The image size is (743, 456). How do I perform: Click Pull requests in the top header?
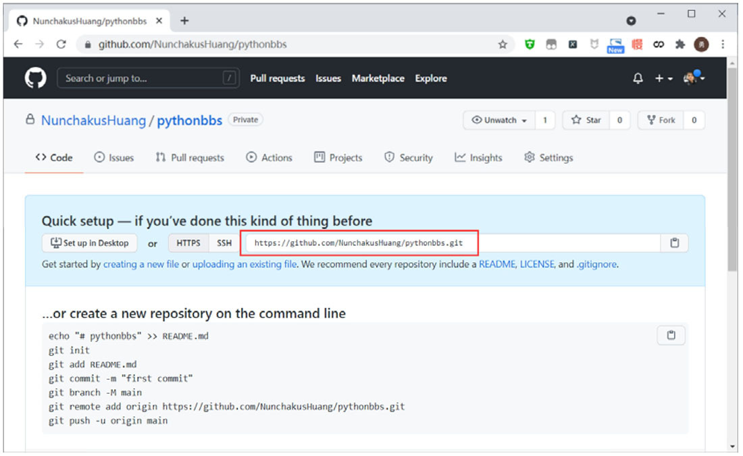click(x=278, y=78)
